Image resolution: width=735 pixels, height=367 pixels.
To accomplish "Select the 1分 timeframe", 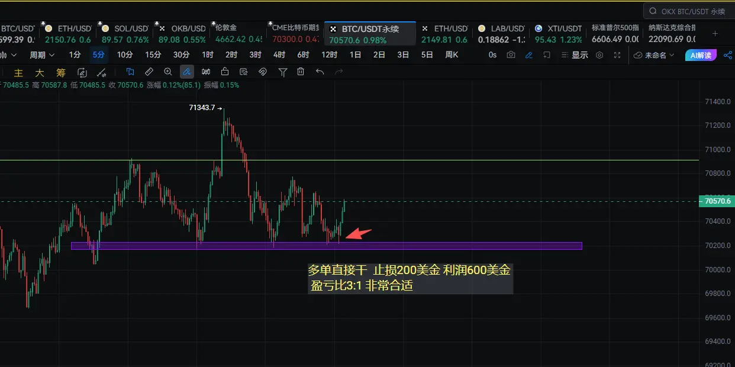I will 75,55.
